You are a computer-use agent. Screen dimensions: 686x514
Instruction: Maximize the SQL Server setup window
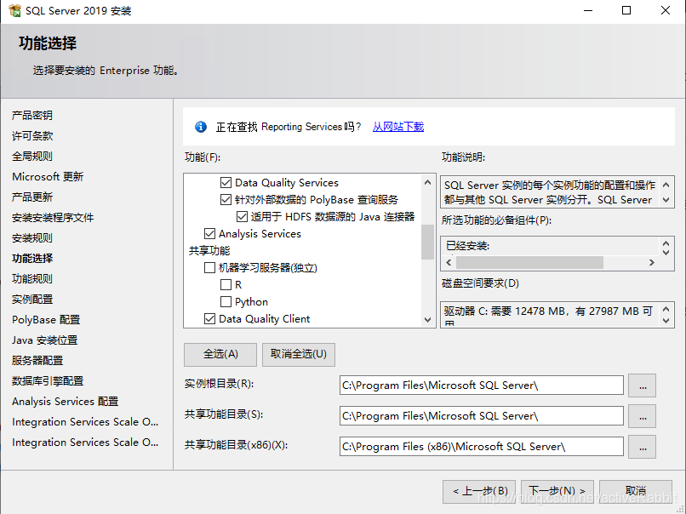626,10
